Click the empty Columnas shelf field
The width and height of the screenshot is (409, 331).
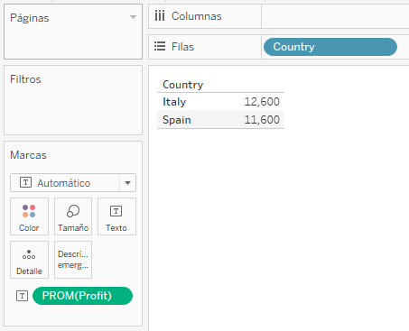pos(335,16)
